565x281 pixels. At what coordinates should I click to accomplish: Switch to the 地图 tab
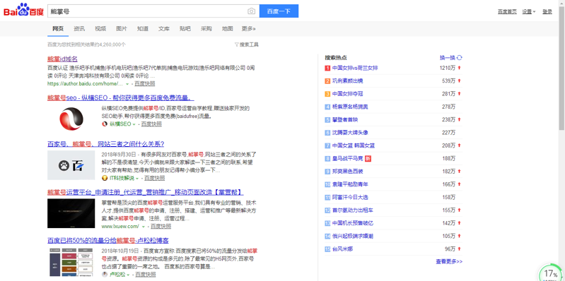click(228, 29)
